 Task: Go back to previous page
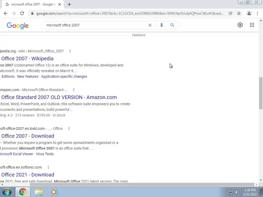pos(6,13)
